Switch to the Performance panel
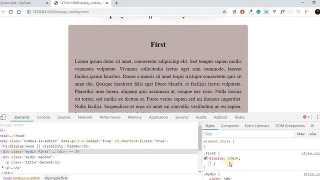 pyautogui.click(x=110, y=117)
